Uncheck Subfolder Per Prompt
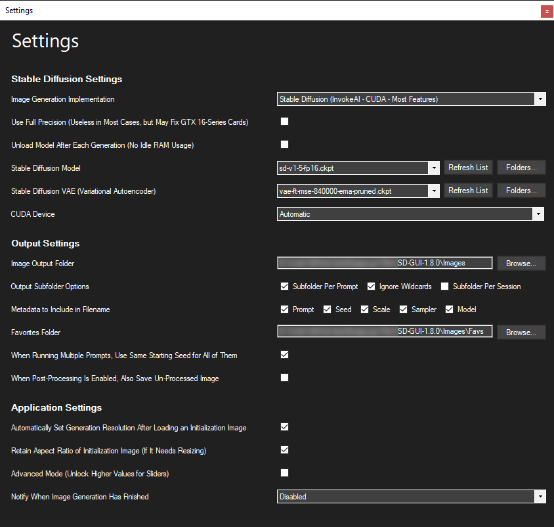554x527 pixels. point(284,286)
